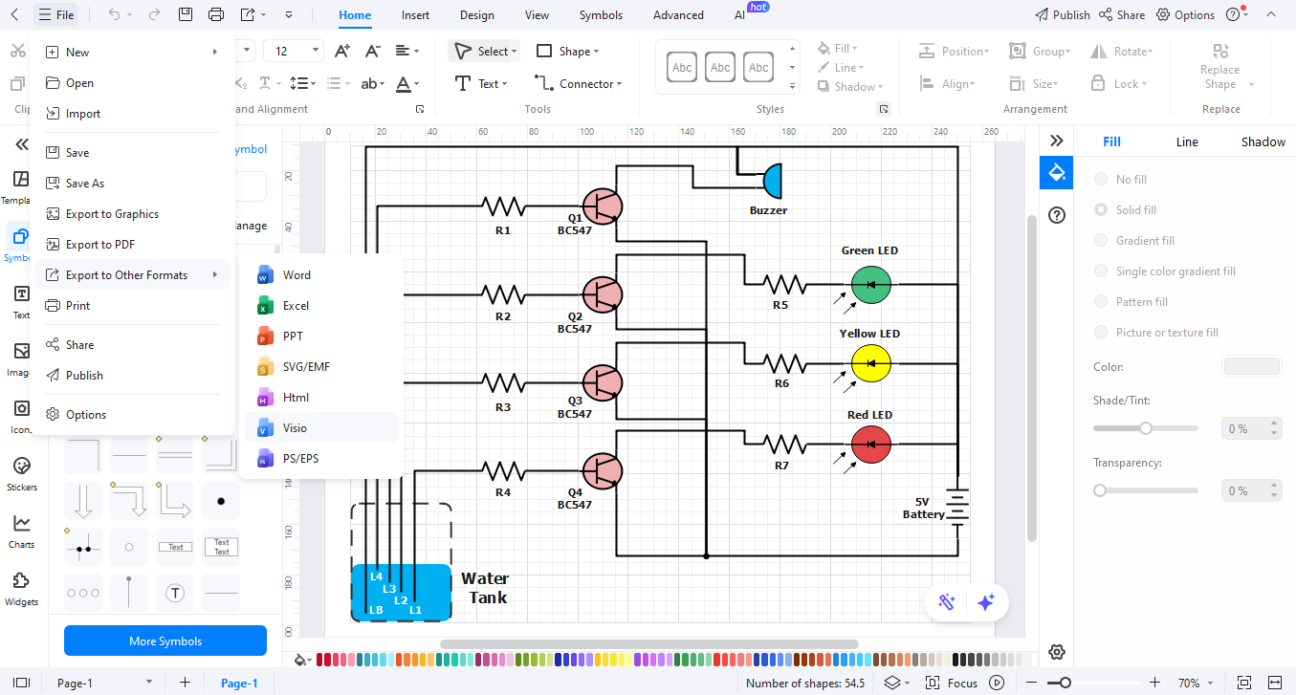
Task: Expand the Position dropdown
Action: pos(987,52)
